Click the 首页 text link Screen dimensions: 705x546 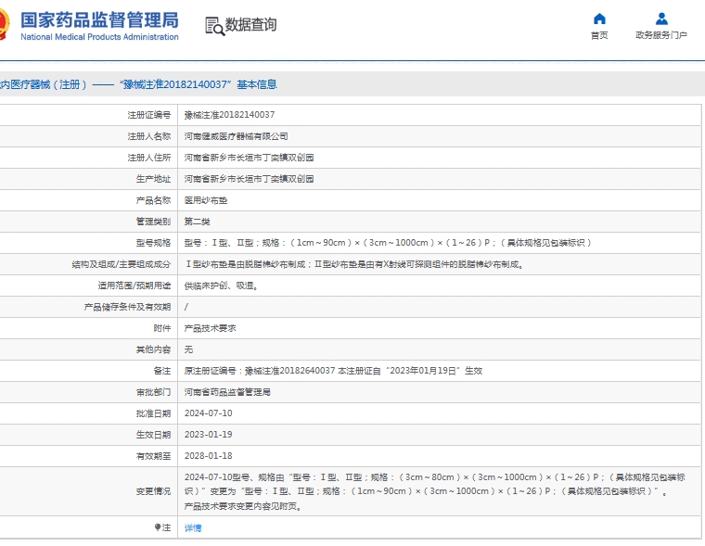[x=599, y=35]
